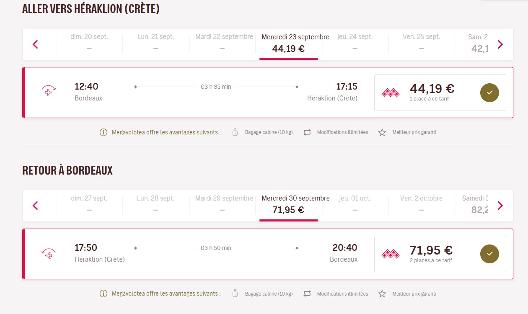
Task: Click the Megavolotea logo on return fare
Action: (x=390, y=254)
